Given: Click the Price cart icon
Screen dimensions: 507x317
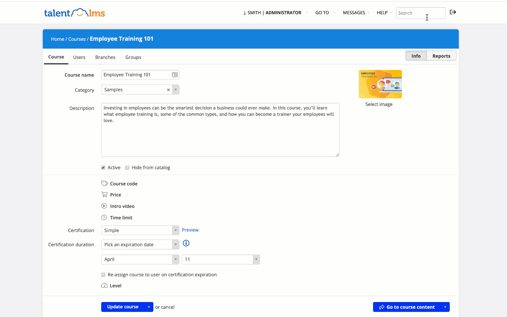Looking at the screenshot, I should (x=104, y=195).
